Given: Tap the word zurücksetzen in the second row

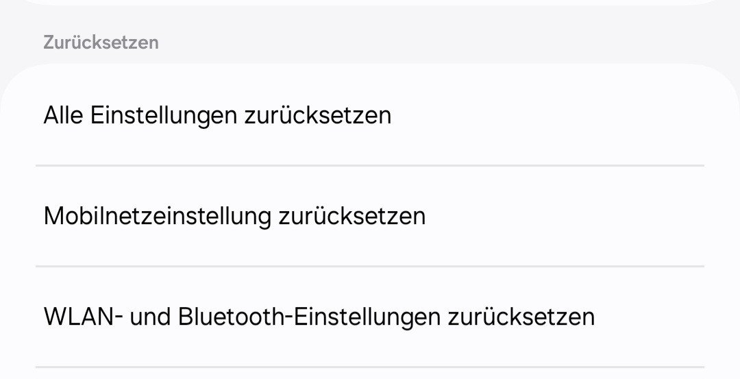Looking at the screenshot, I should click(x=351, y=216).
